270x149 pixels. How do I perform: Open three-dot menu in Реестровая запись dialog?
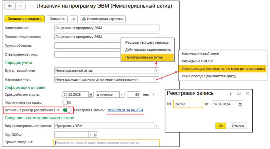click(x=230, y=93)
